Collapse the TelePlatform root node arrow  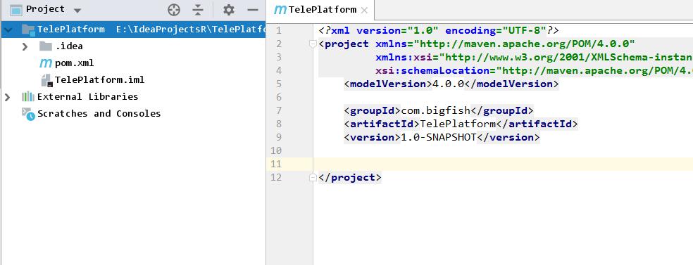coord(8,30)
